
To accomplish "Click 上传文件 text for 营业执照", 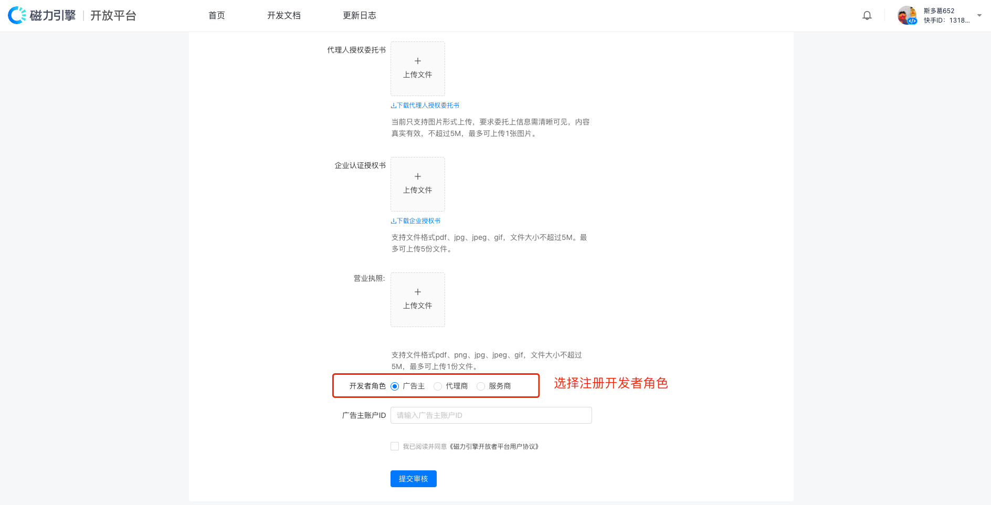I will (x=418, y=306).
